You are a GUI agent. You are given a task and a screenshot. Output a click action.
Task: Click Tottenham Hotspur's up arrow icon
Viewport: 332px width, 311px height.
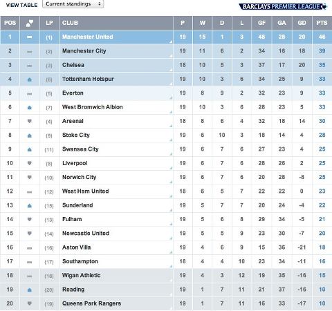click(x=30, y=79)
